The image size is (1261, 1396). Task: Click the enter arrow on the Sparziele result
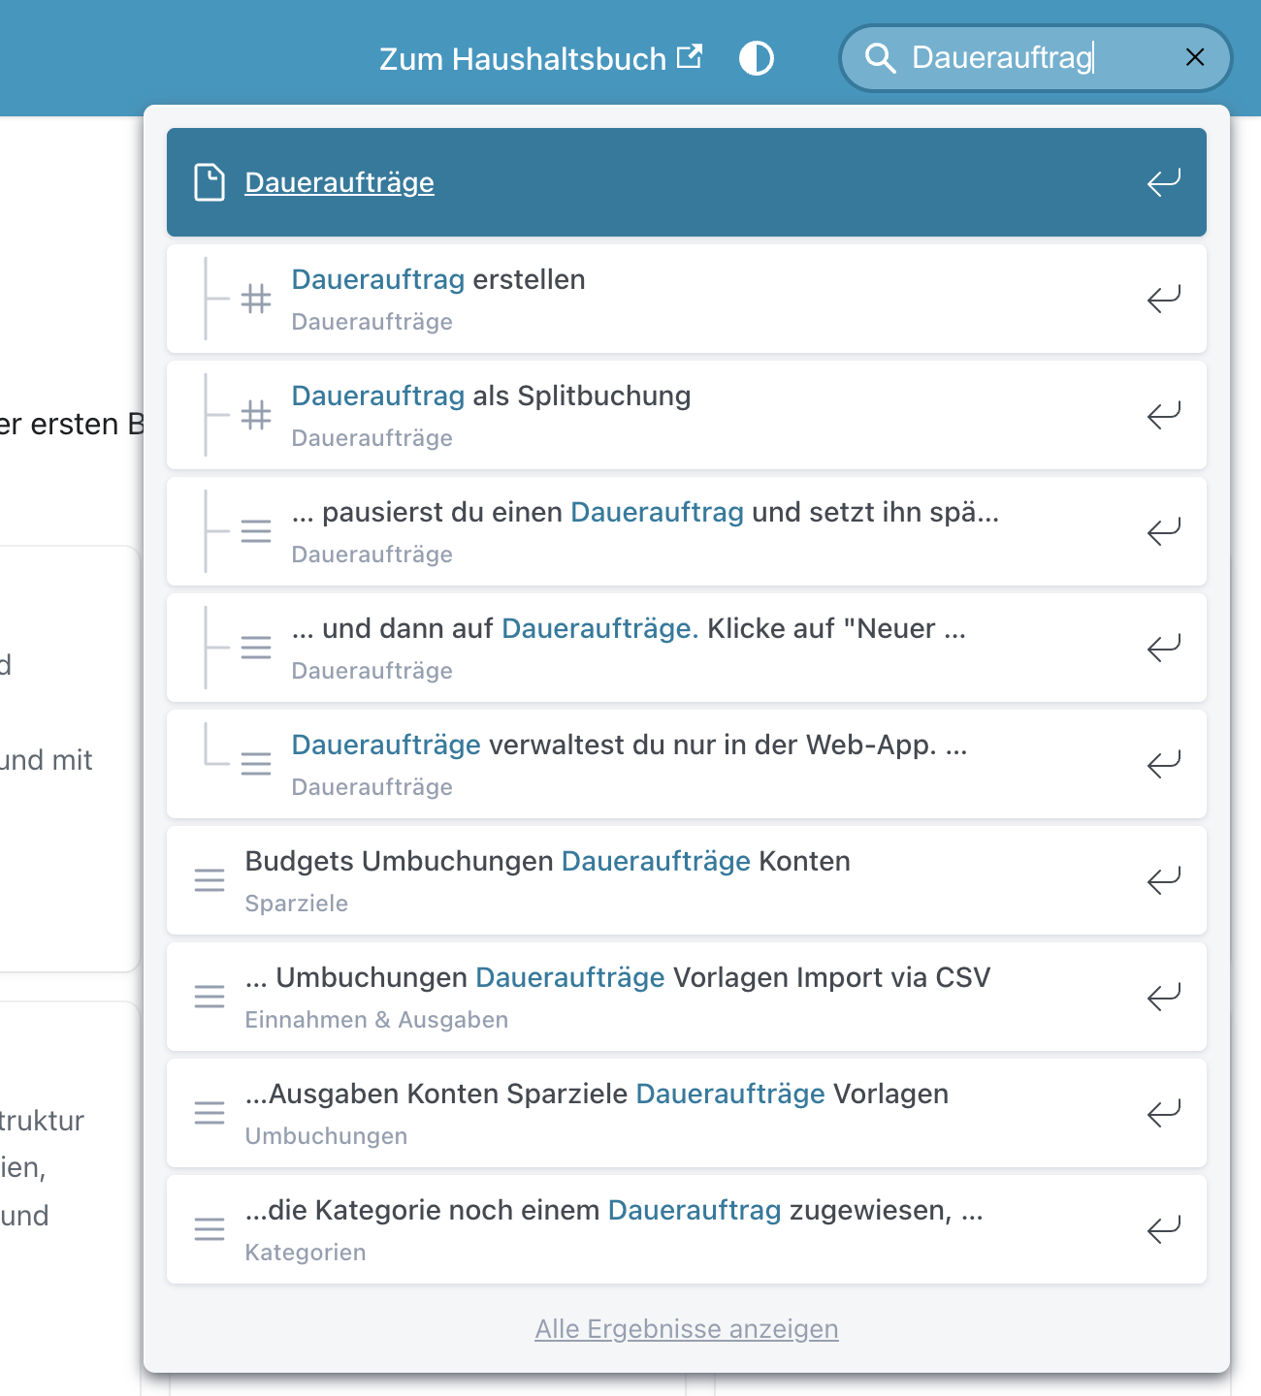(x=1164, y=880)
